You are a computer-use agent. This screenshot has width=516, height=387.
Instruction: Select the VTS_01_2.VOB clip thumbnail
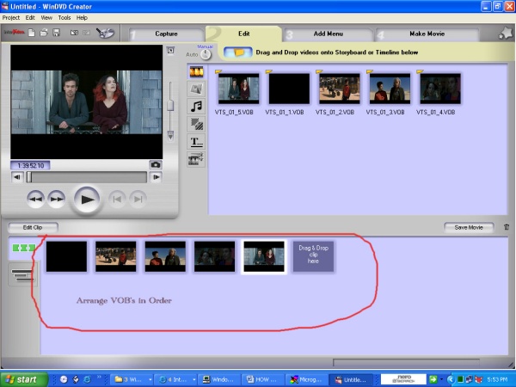339,89
